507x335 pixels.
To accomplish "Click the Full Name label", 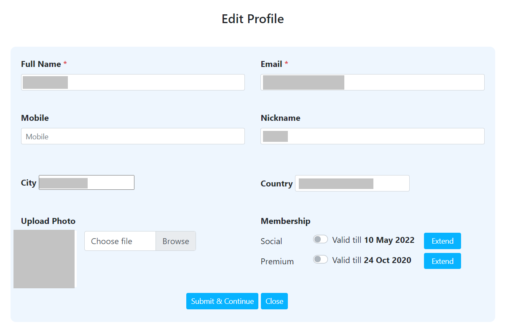I will point(41,64).
